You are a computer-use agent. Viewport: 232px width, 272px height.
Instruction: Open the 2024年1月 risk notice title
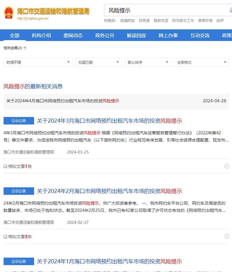[109, 261]
